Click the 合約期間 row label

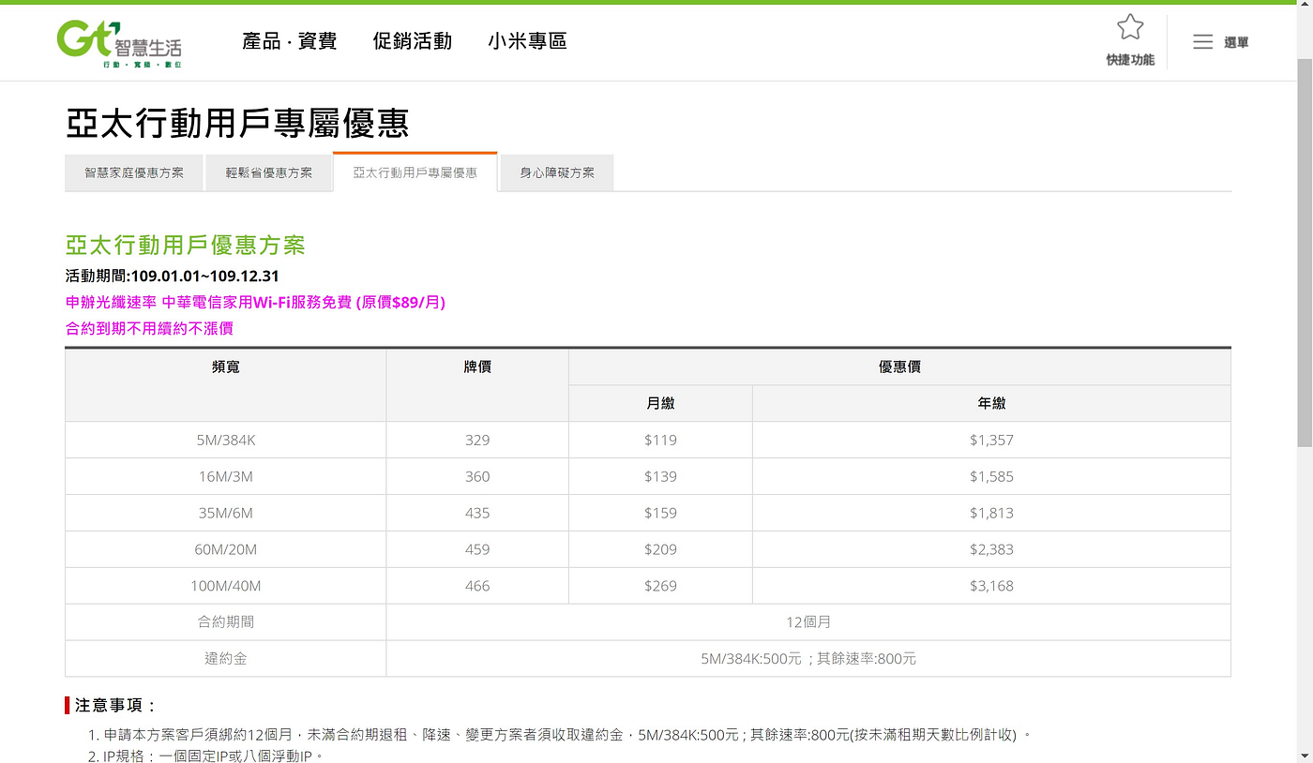point(226,622)
